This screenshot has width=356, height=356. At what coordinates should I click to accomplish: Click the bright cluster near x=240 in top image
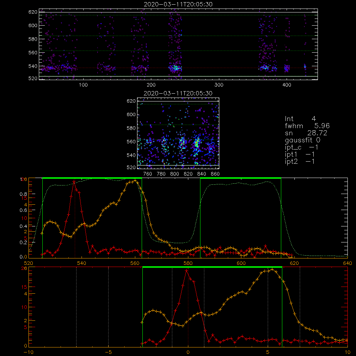pos(175,68)
